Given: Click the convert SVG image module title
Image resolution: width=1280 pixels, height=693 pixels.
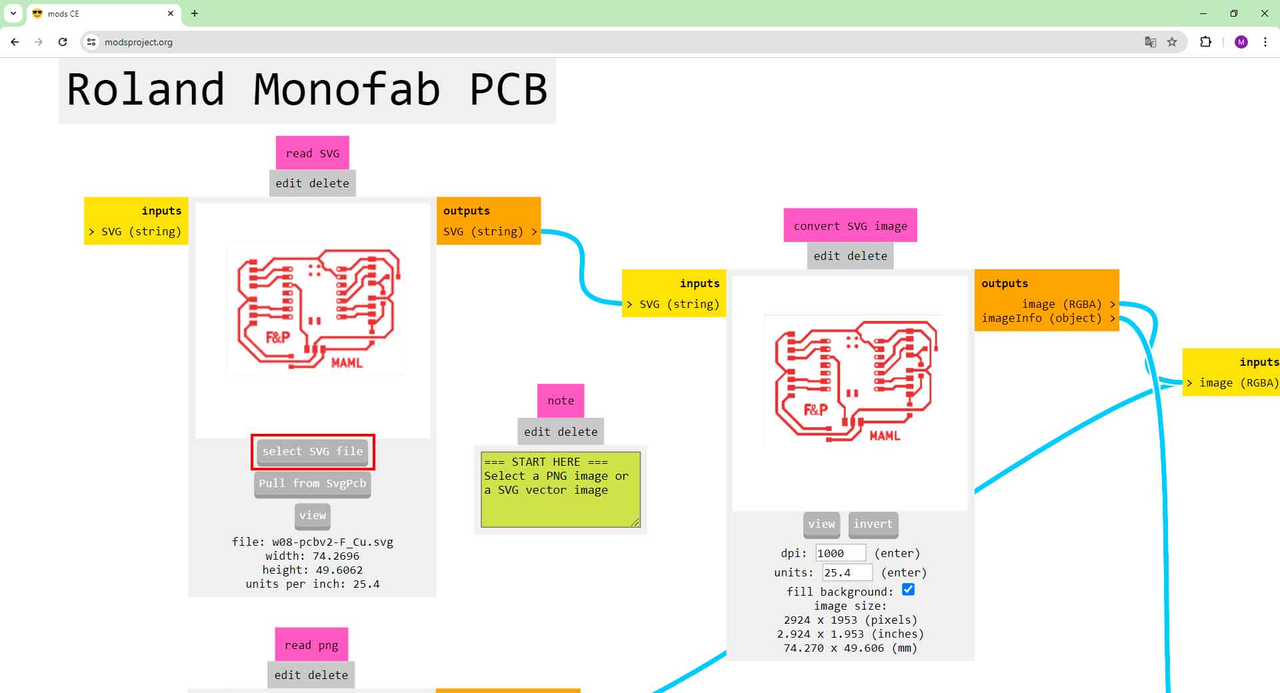Looking at the screenshot, I should click(850, 226).
